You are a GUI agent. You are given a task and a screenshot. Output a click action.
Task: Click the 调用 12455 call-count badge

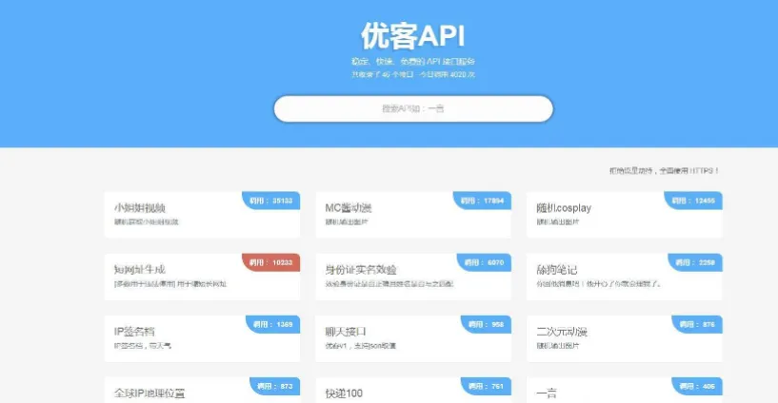tap(694, 201)
